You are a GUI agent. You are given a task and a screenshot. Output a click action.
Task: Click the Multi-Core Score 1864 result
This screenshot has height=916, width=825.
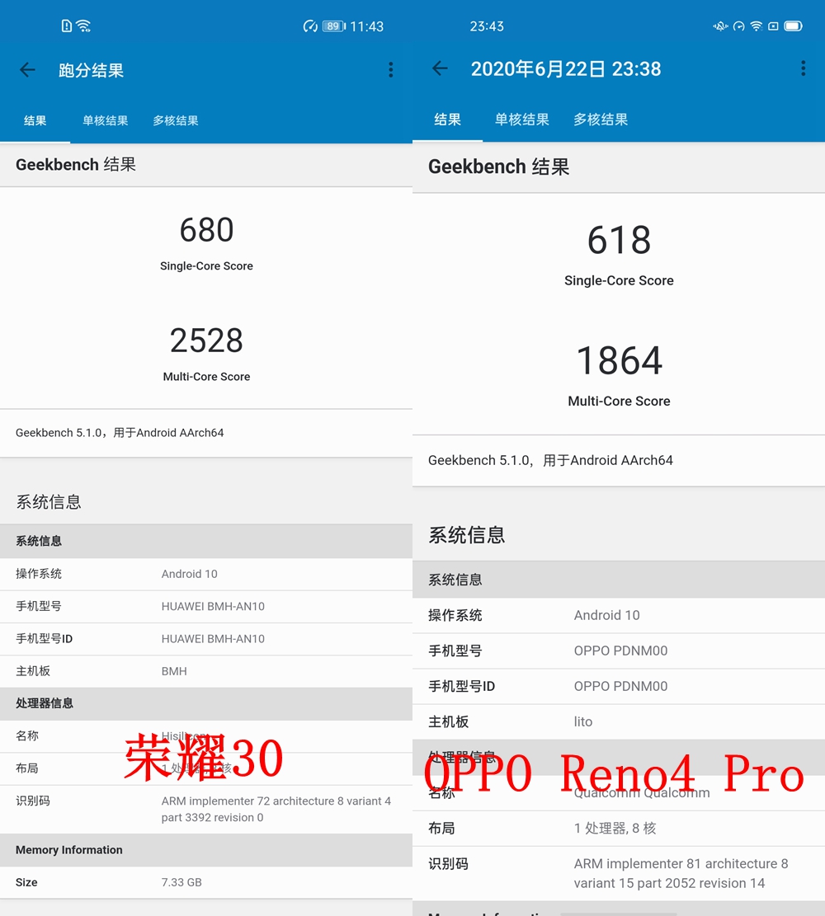pos(619,360)
